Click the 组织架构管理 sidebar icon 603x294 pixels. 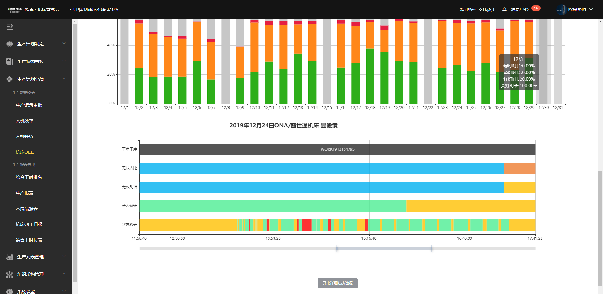point(10,274)
